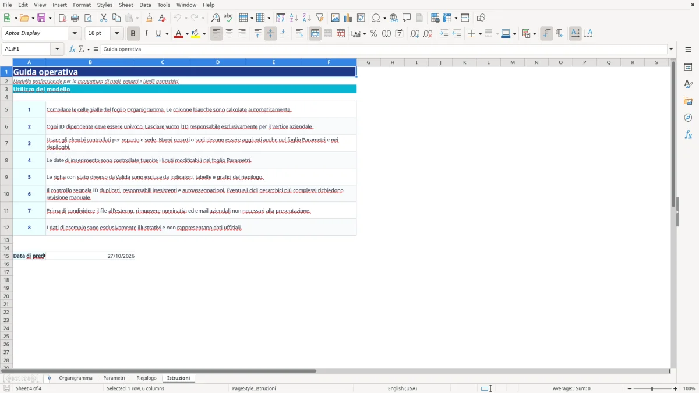Click the 100% zoom level
The width and height of the screenshot is (699, 393).
coord(689,388)
